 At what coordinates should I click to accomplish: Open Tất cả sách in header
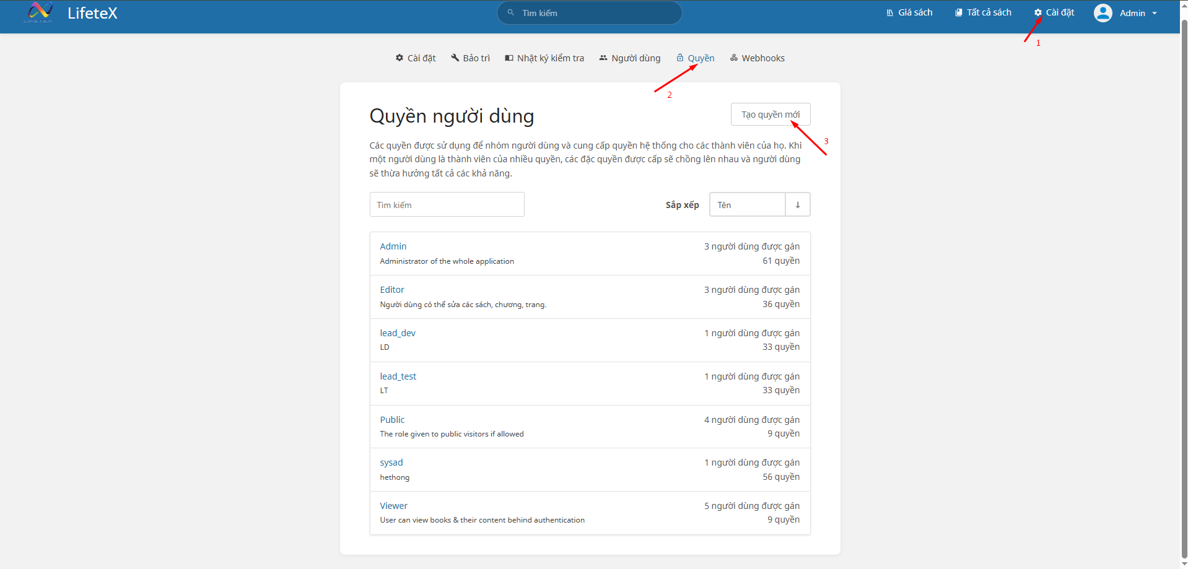point(983,12)
